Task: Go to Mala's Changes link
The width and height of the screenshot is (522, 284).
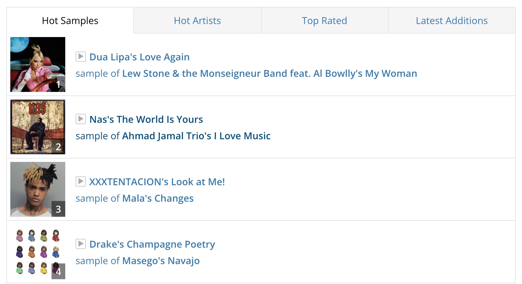Action: click(158, 198)
